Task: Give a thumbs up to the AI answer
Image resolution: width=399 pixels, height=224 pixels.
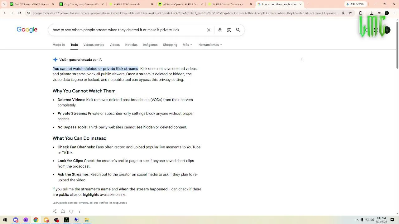Action: pos(63,211)
